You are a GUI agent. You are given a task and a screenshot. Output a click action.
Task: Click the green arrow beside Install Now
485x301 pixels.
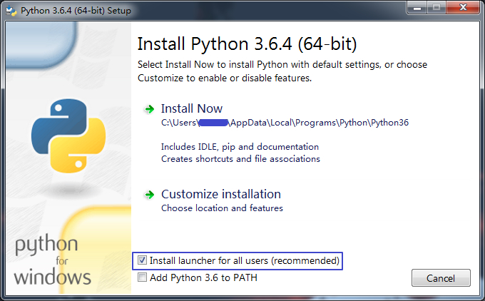[149, 109]
